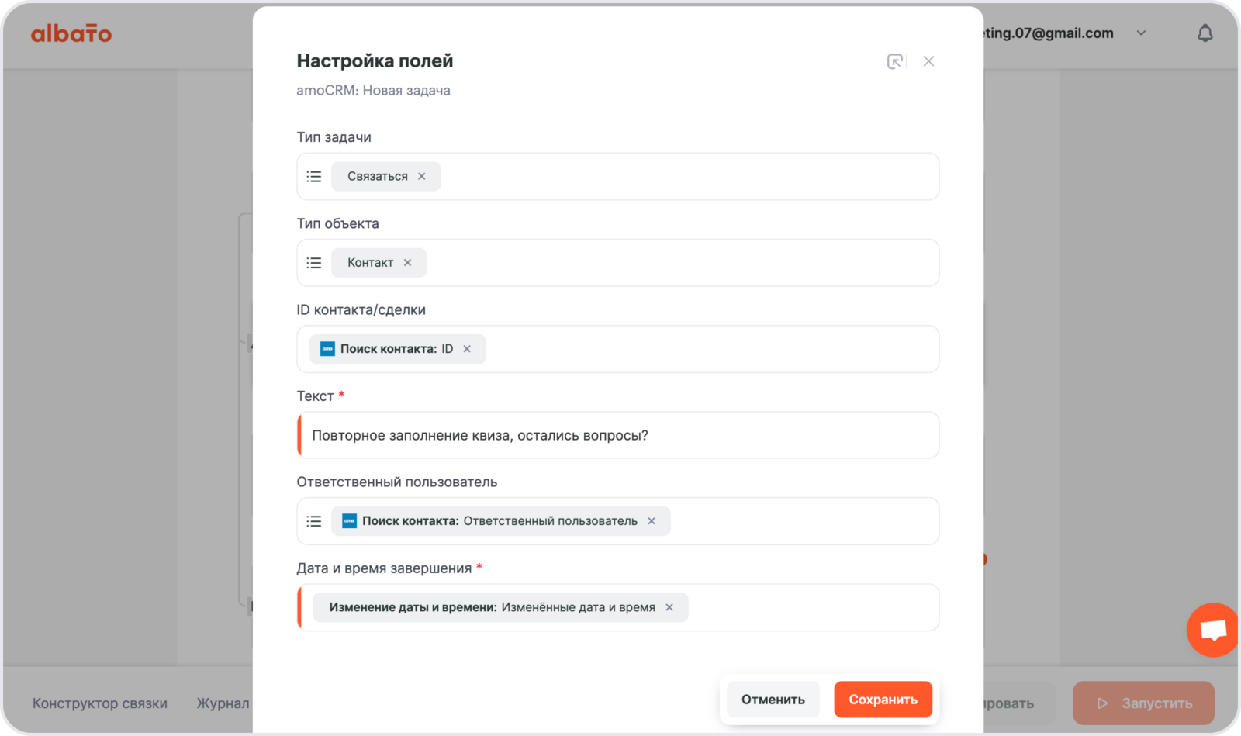1241x736 pixels.
Task: Click the dialog pop-out icon
Action: pos(895,61)
